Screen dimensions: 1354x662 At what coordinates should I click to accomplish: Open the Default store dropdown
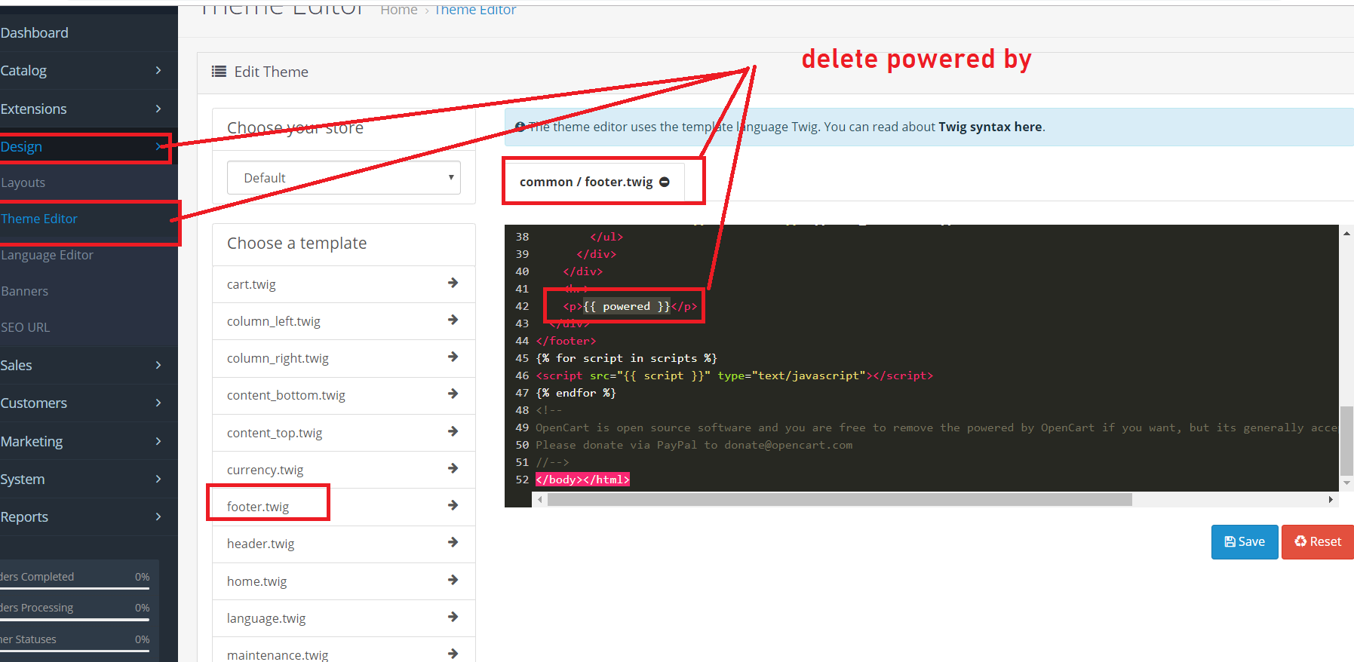(343, 178)
